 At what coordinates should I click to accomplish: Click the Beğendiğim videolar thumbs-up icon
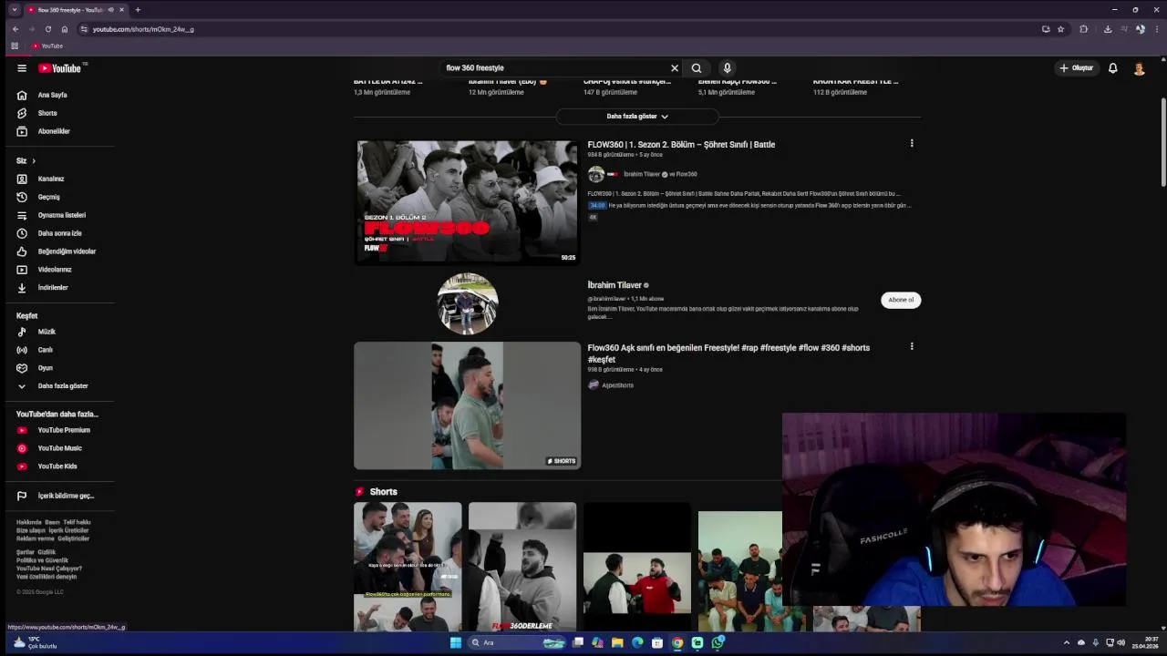pos(22,251)
